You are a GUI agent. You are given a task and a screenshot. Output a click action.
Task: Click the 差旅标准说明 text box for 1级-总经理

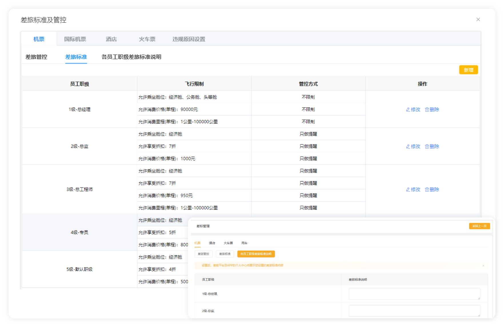point(414,294)
